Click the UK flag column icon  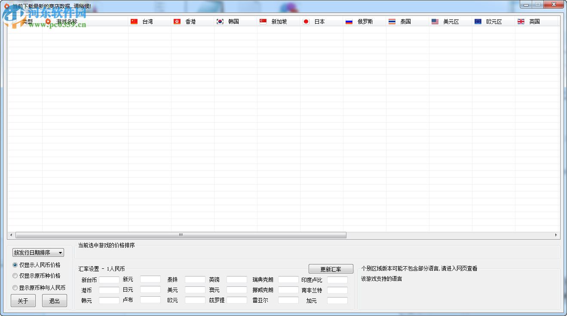[x=521, y=21]
